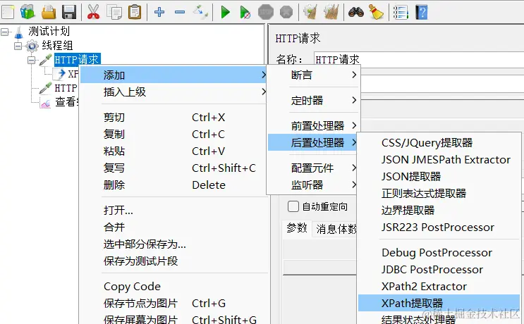Expand the 断言 submenu arrow
The width and height of the screenshot is (524, 324).
(x=354, y=75)
